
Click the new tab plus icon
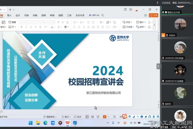10,10
